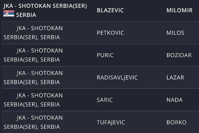Select first name NADA
The width and height of the screenshot is (199, 133).
(x=174, y=100)
